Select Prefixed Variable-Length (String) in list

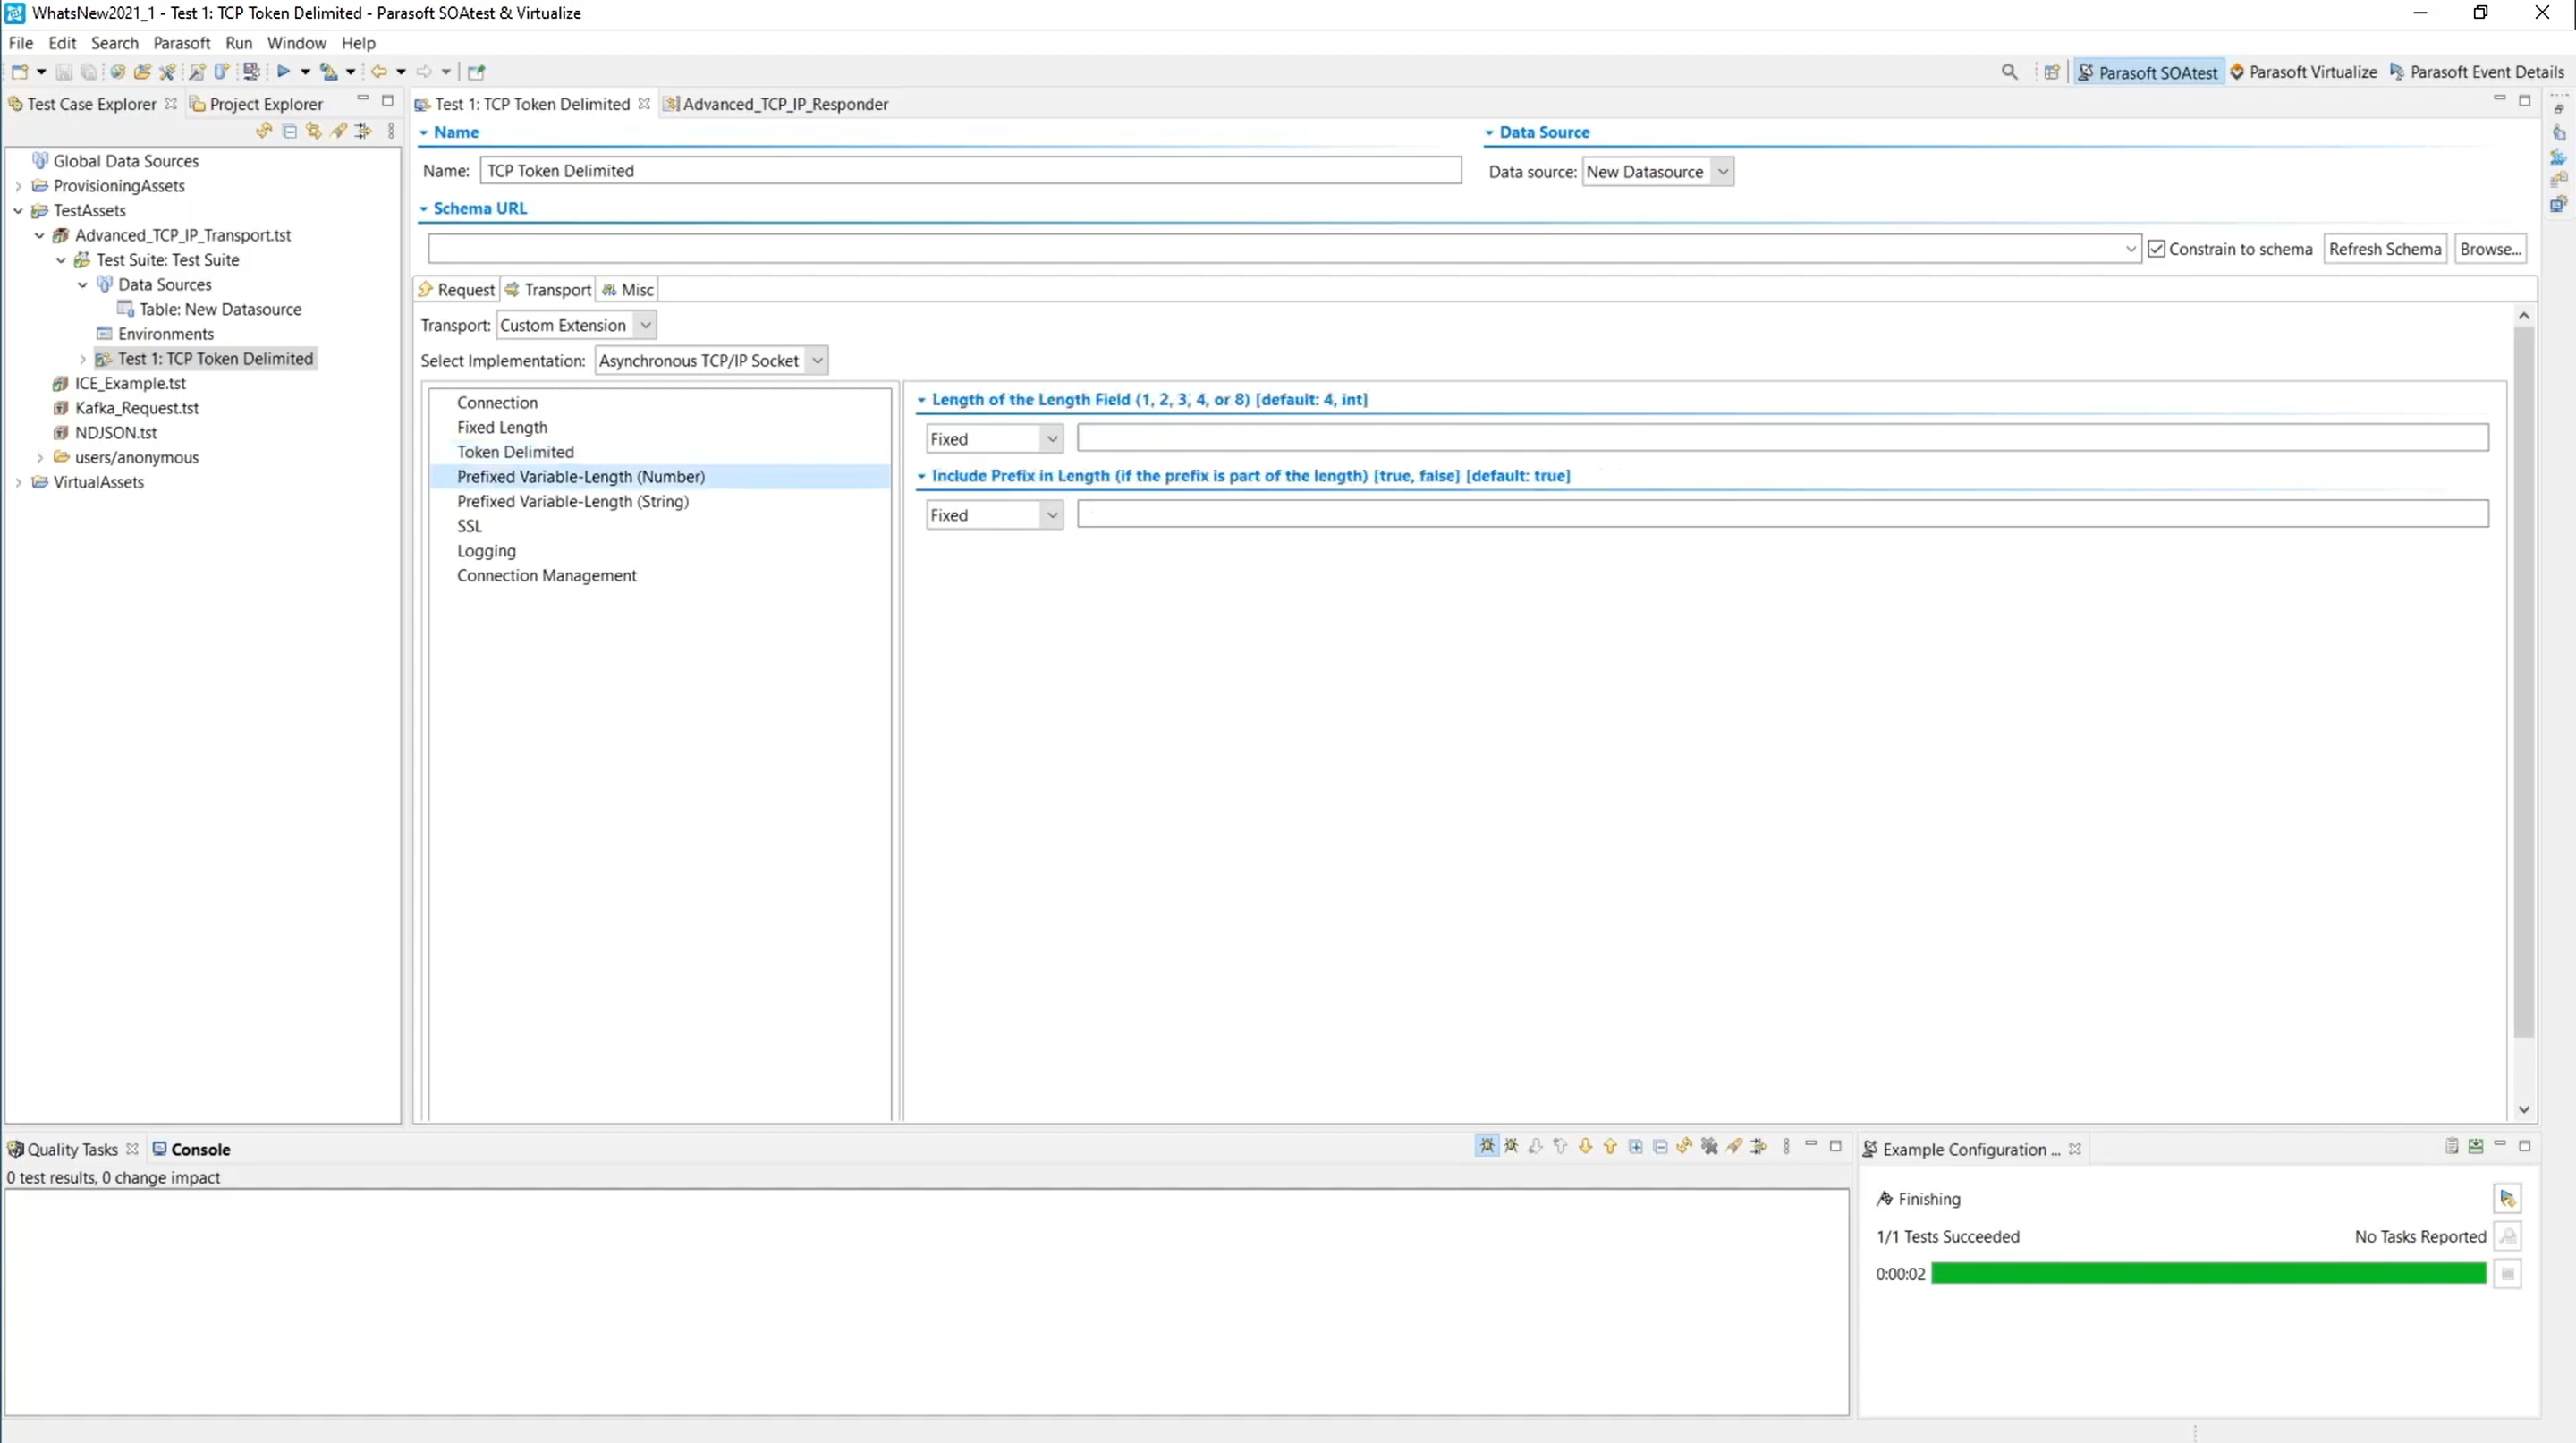(x=572, y=501)
